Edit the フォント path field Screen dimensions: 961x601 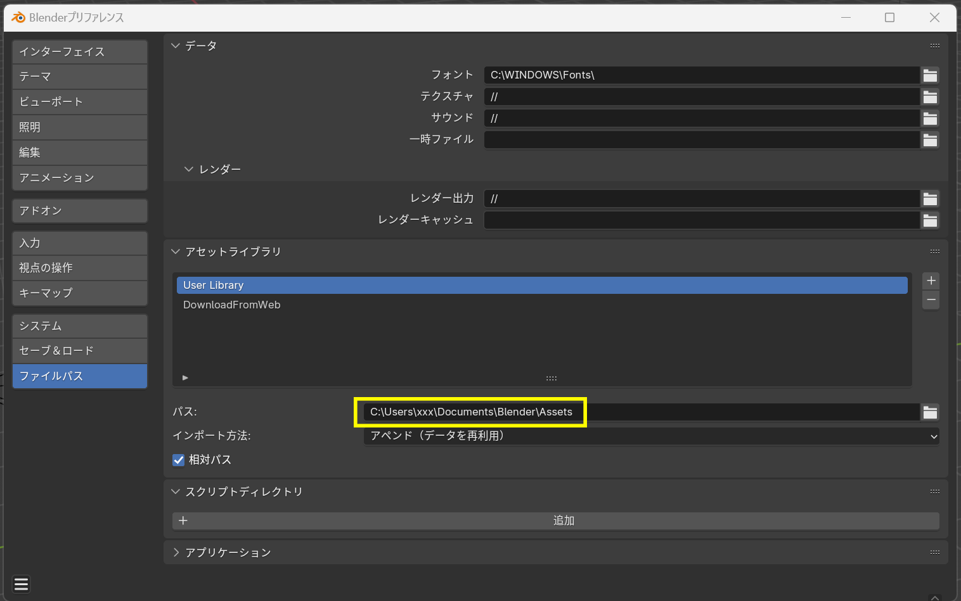[702, 75]
